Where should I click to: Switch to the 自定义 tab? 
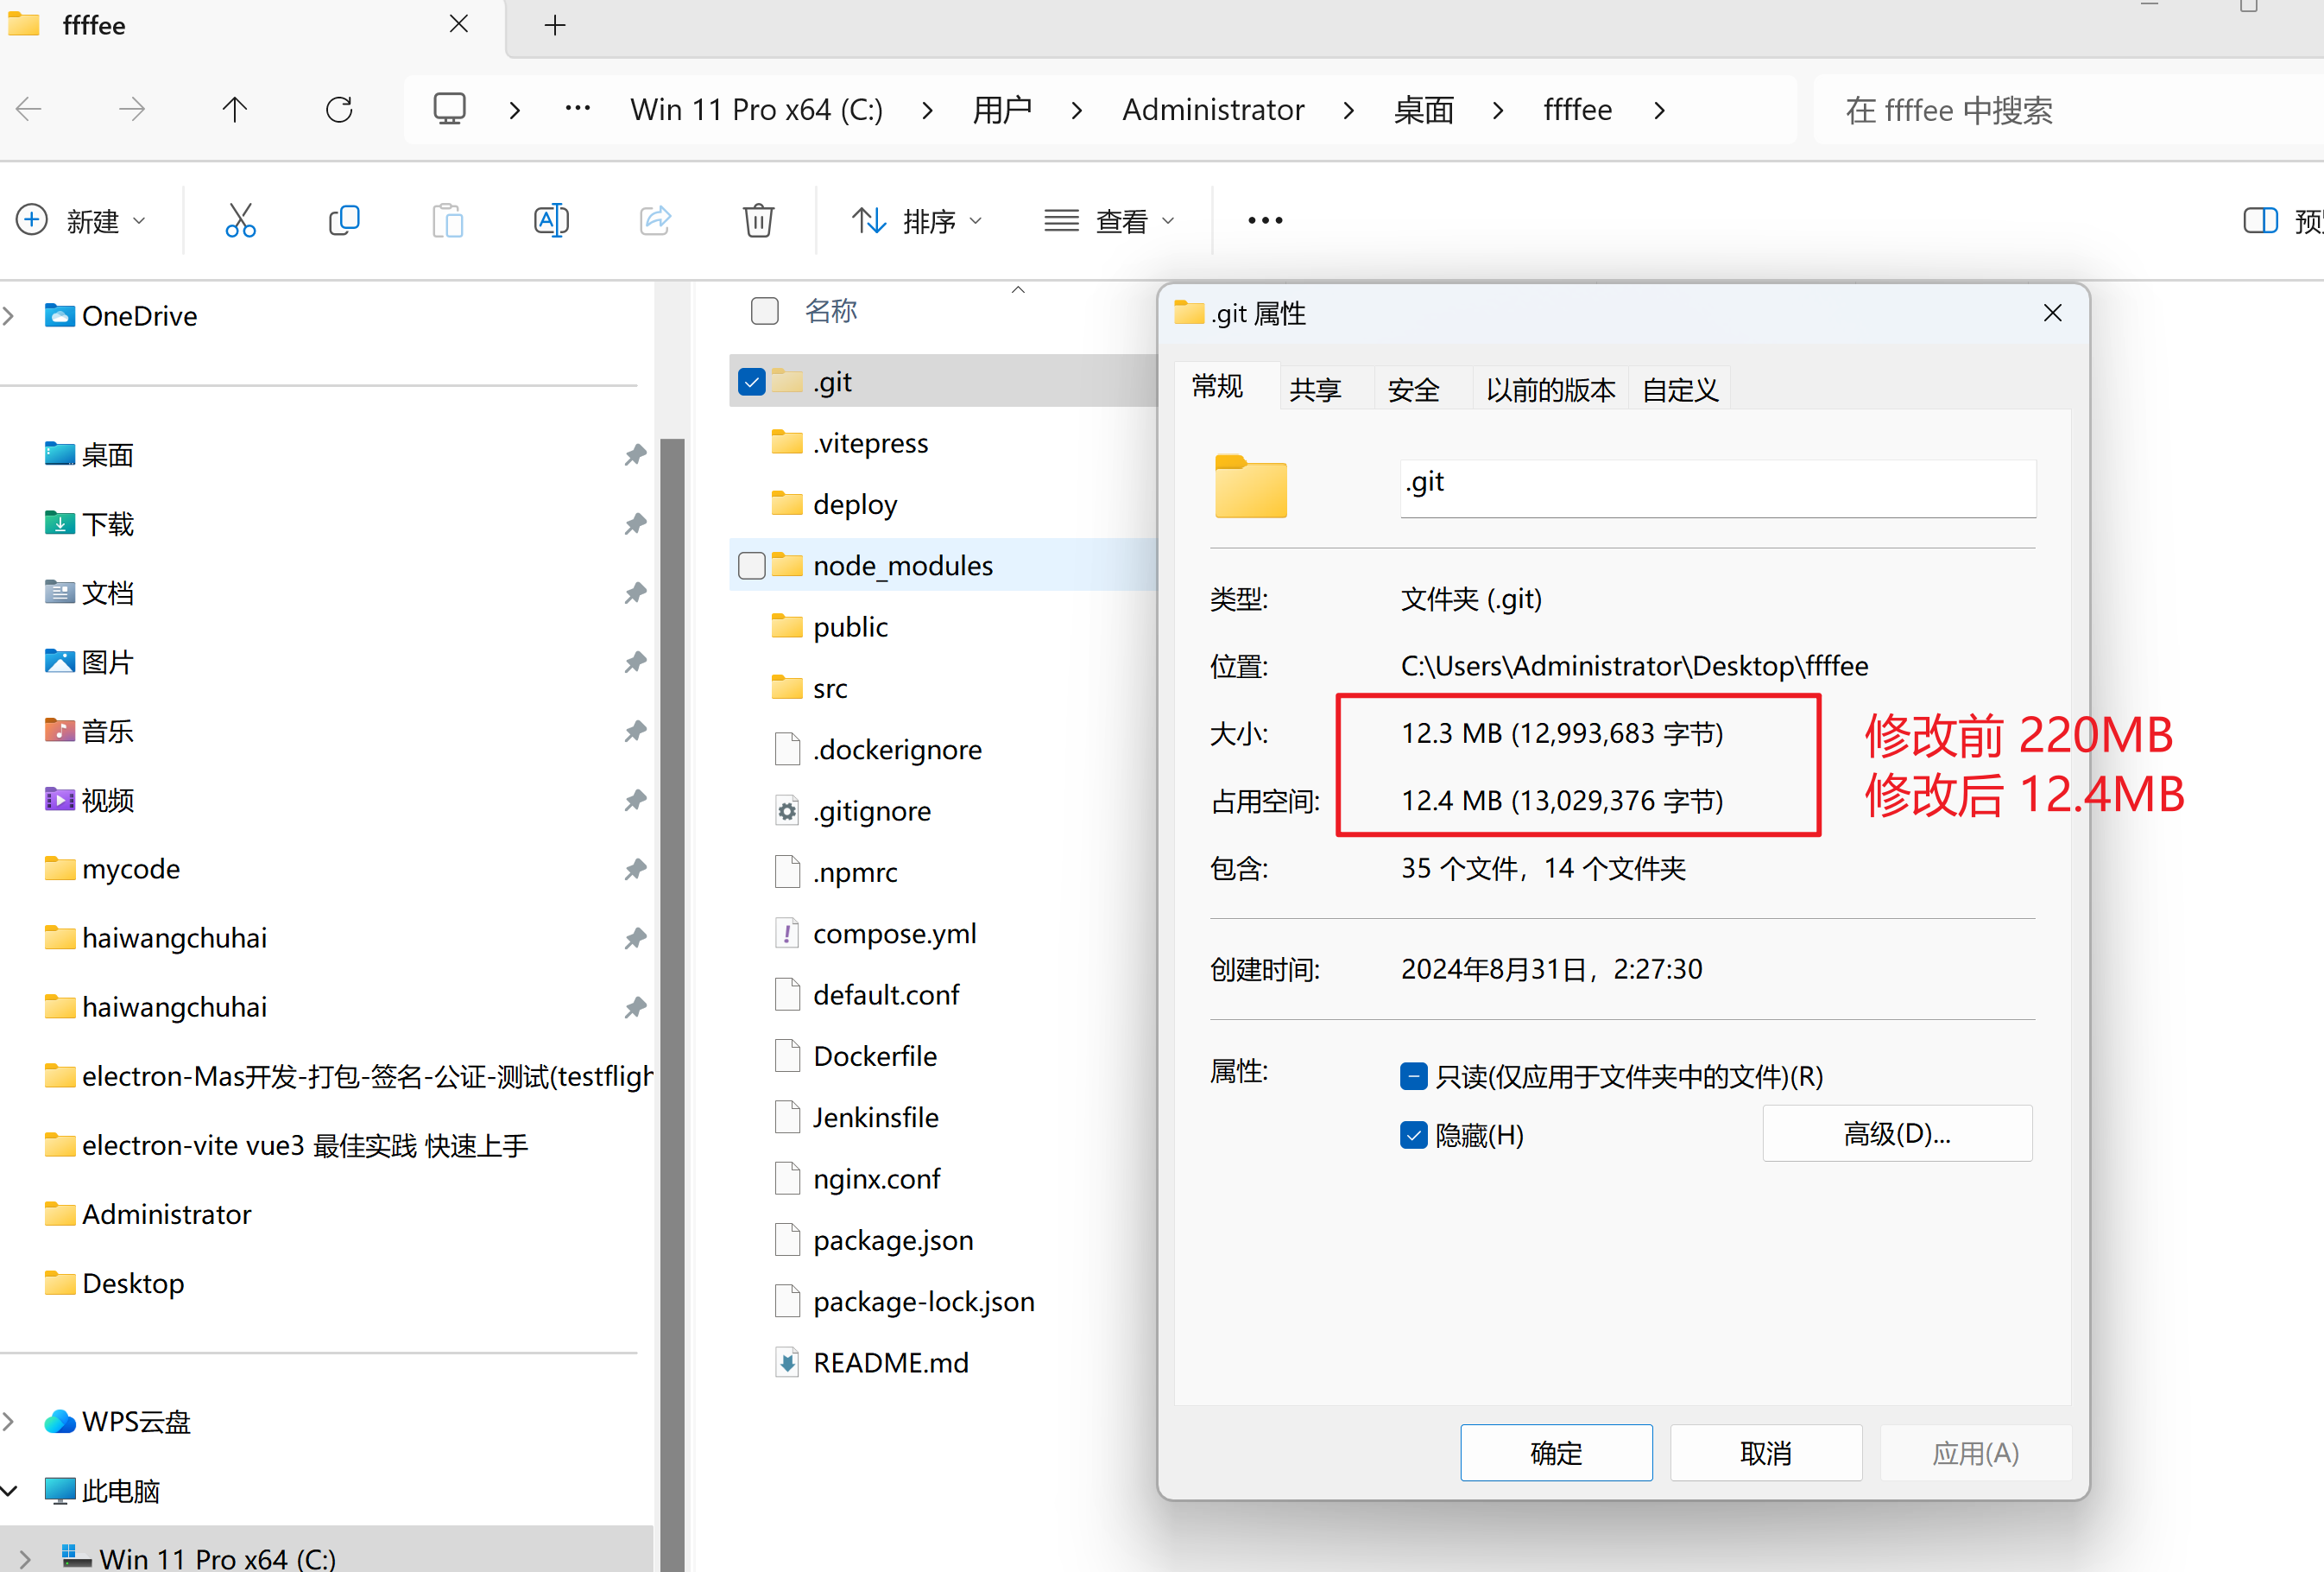(1680, 390)
